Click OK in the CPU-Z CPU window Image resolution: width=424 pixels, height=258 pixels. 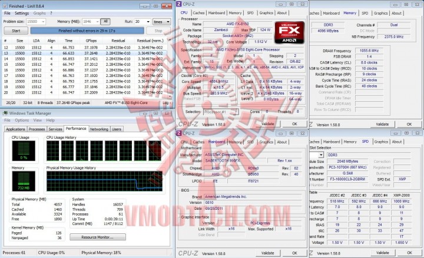click(295, 124)
